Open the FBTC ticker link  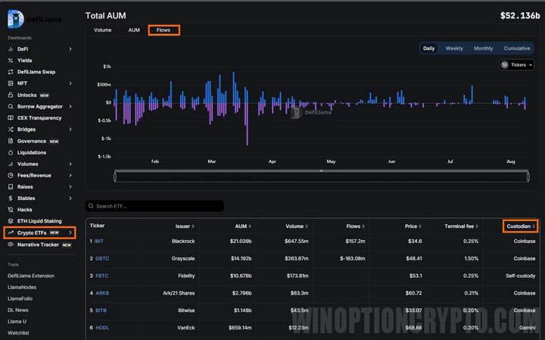(102, 276)
